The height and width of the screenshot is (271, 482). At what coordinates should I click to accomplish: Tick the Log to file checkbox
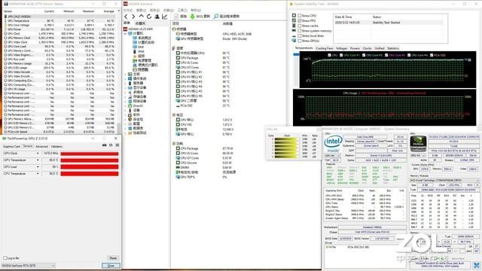point(5,257)
